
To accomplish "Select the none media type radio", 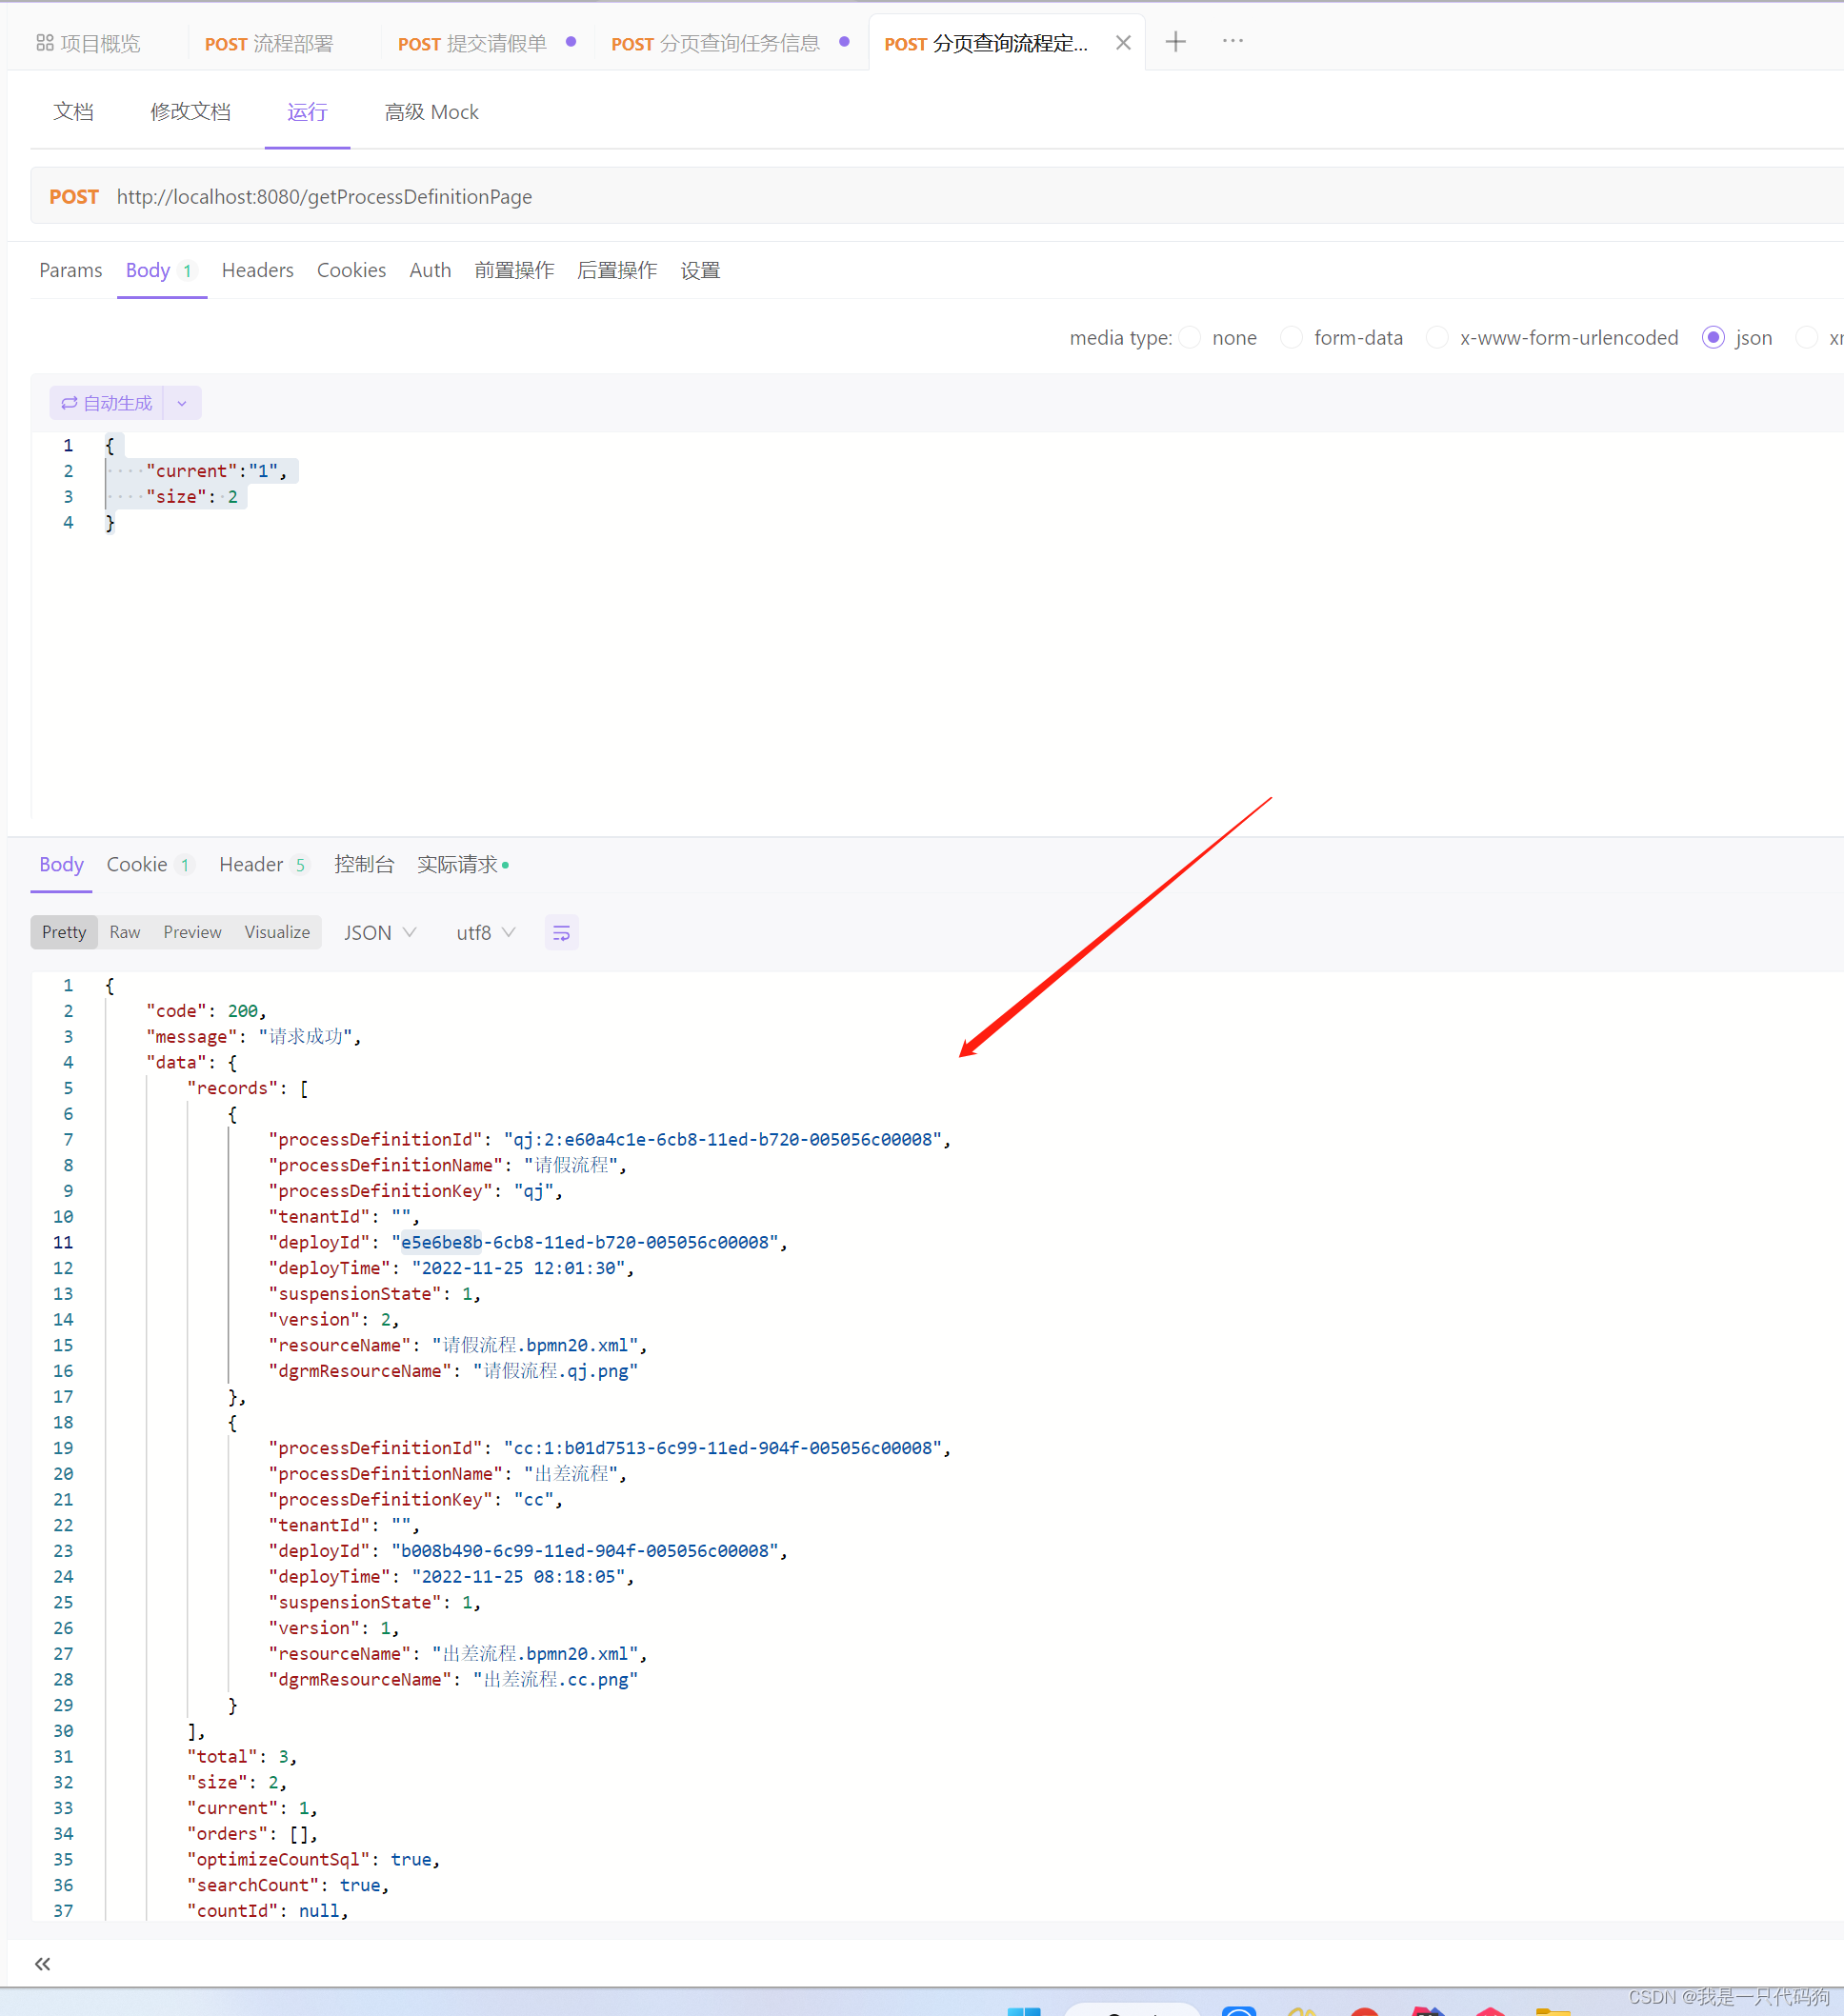I will tap(1189, 338).
